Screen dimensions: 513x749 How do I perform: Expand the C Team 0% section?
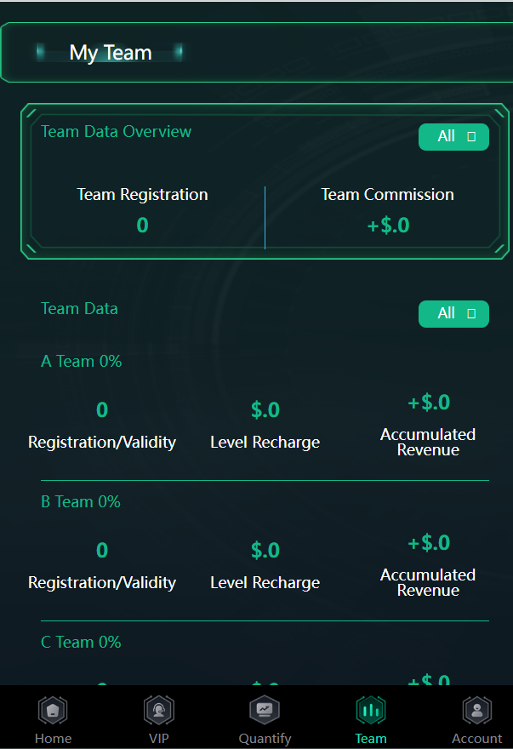(81, 643)
